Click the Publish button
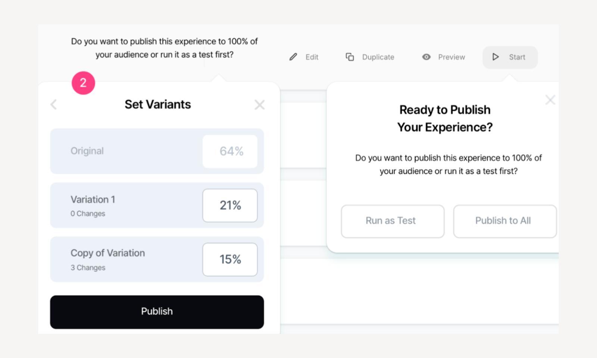This screenshot has width=597, height=358. pos(157,311)
